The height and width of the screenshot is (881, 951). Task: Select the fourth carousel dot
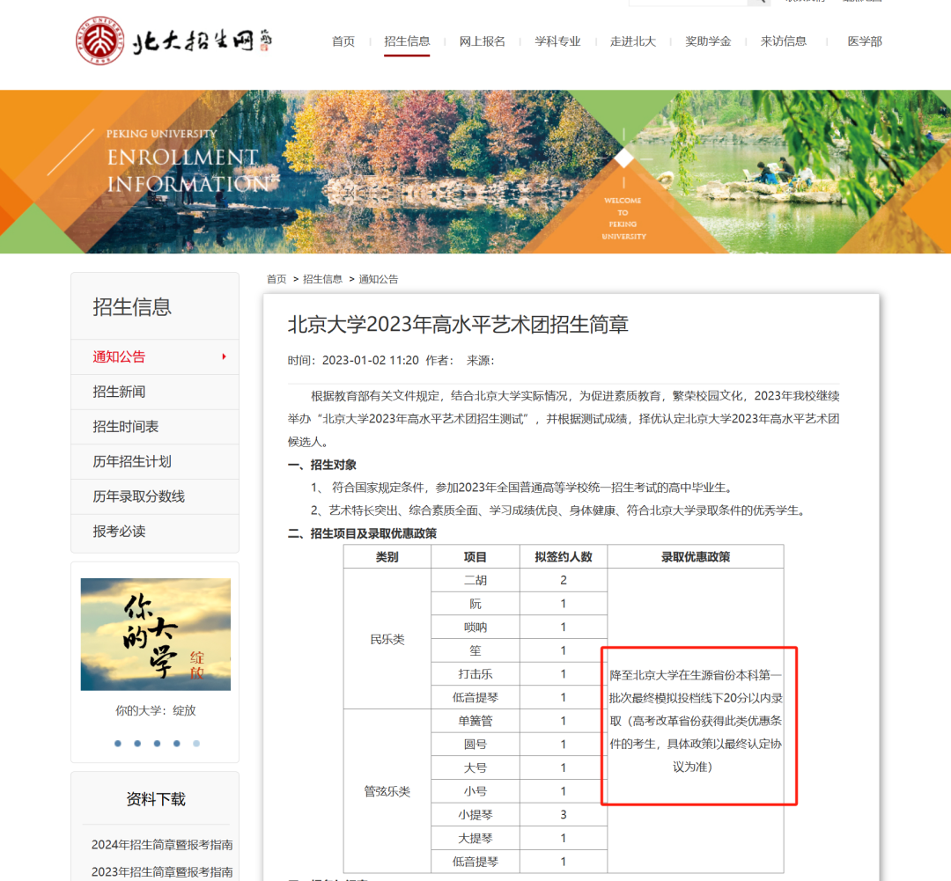pos(176,744)
